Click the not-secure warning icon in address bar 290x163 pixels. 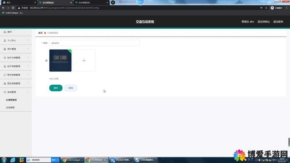point(19,8)
